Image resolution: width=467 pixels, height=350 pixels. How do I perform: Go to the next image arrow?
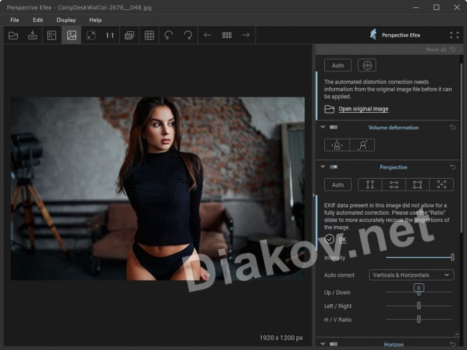(246, 35)
